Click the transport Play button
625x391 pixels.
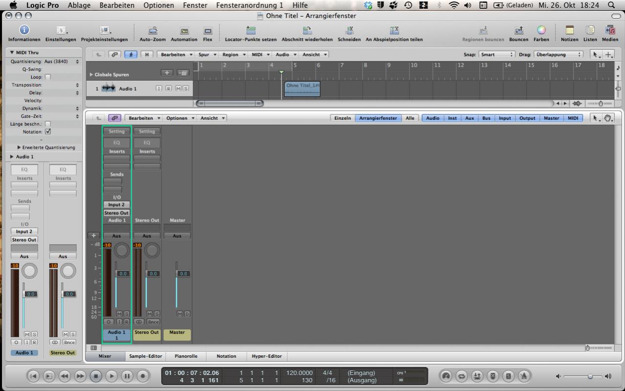pos(112,376)
